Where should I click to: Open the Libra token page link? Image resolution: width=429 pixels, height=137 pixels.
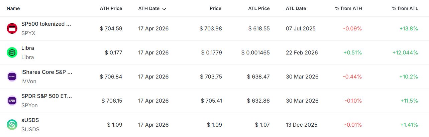coord(28,48)
